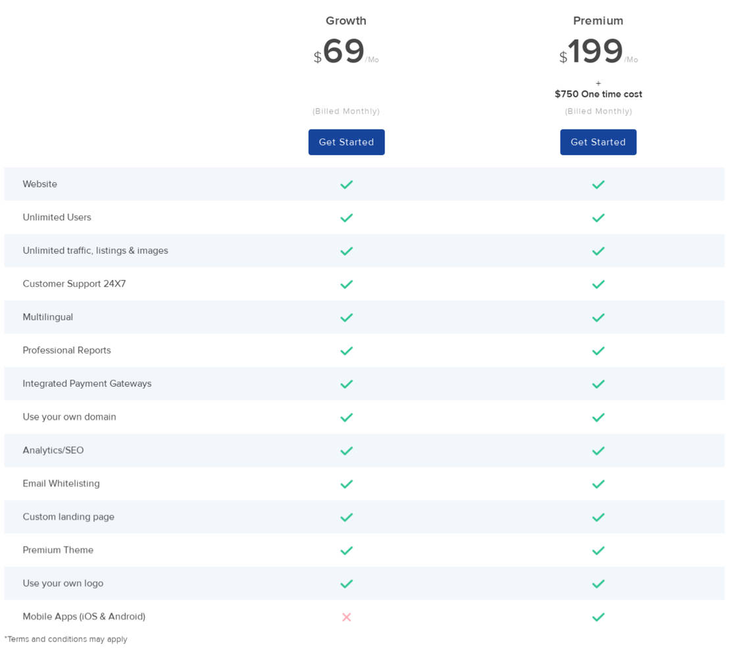Click the $69 price for Growth
Image resolution: width=729 pixels, height=654 pixels.
pos(345,51)
